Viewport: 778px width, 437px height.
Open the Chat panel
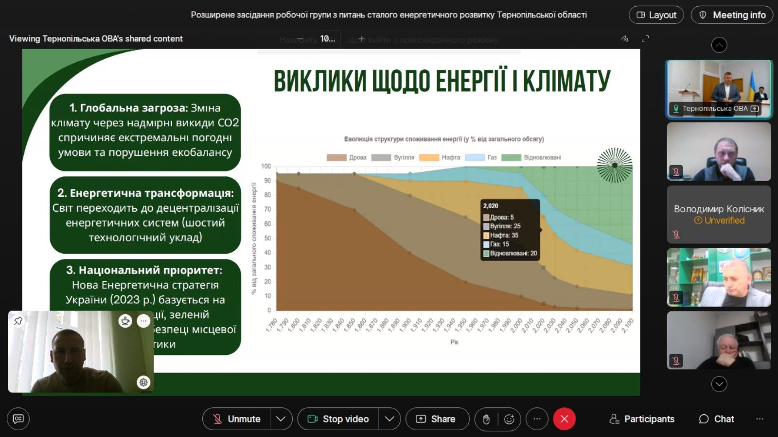tap(716, 419)
